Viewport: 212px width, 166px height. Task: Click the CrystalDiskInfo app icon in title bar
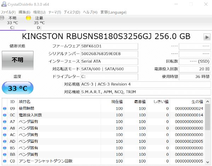coord(4,4)
